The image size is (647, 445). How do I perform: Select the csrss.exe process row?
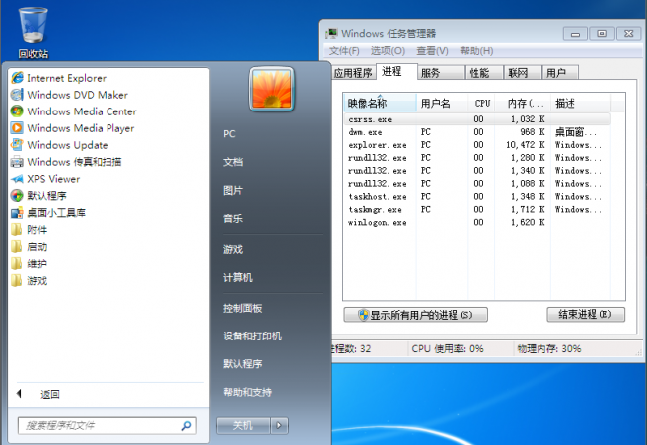(x=478, y=119)
